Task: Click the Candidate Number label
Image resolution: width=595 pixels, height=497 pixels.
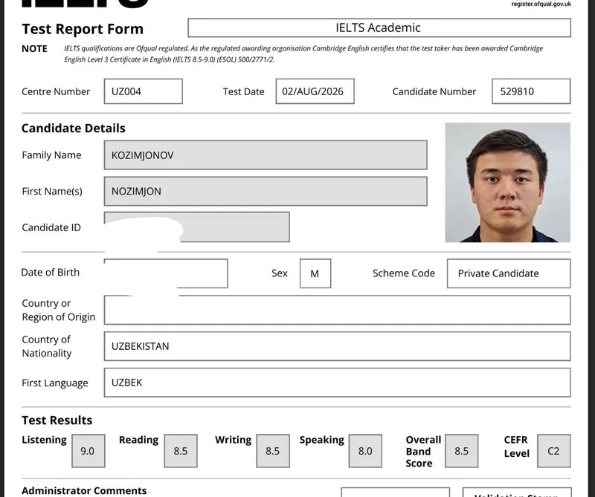Action: pyautogui.click(x=434, y=91)
